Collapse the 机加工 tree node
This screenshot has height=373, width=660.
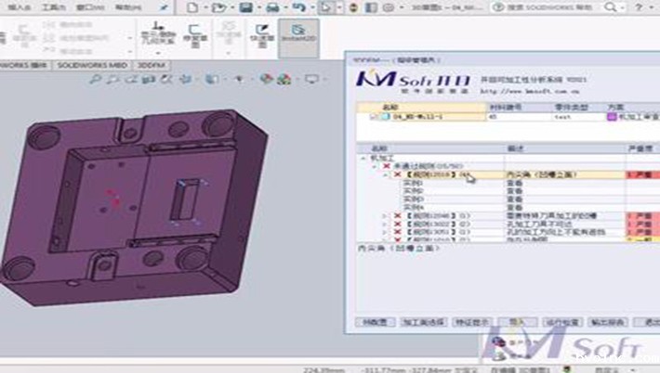pyautogui.click(x=363, y=159)
